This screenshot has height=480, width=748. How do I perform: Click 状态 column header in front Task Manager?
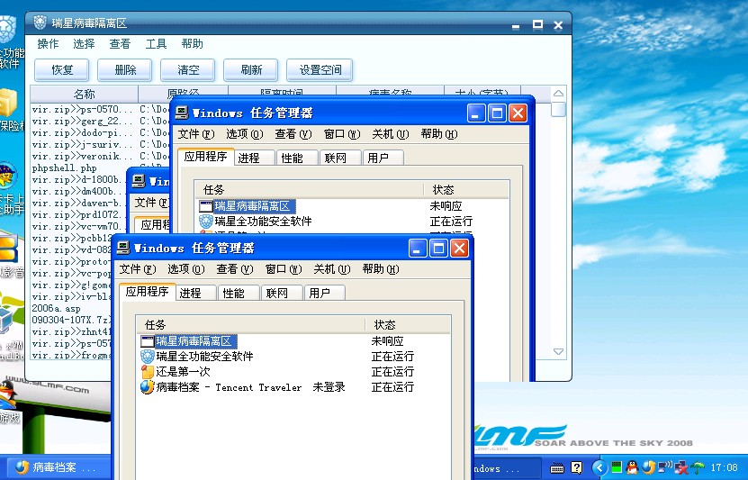tap(408, 325)
